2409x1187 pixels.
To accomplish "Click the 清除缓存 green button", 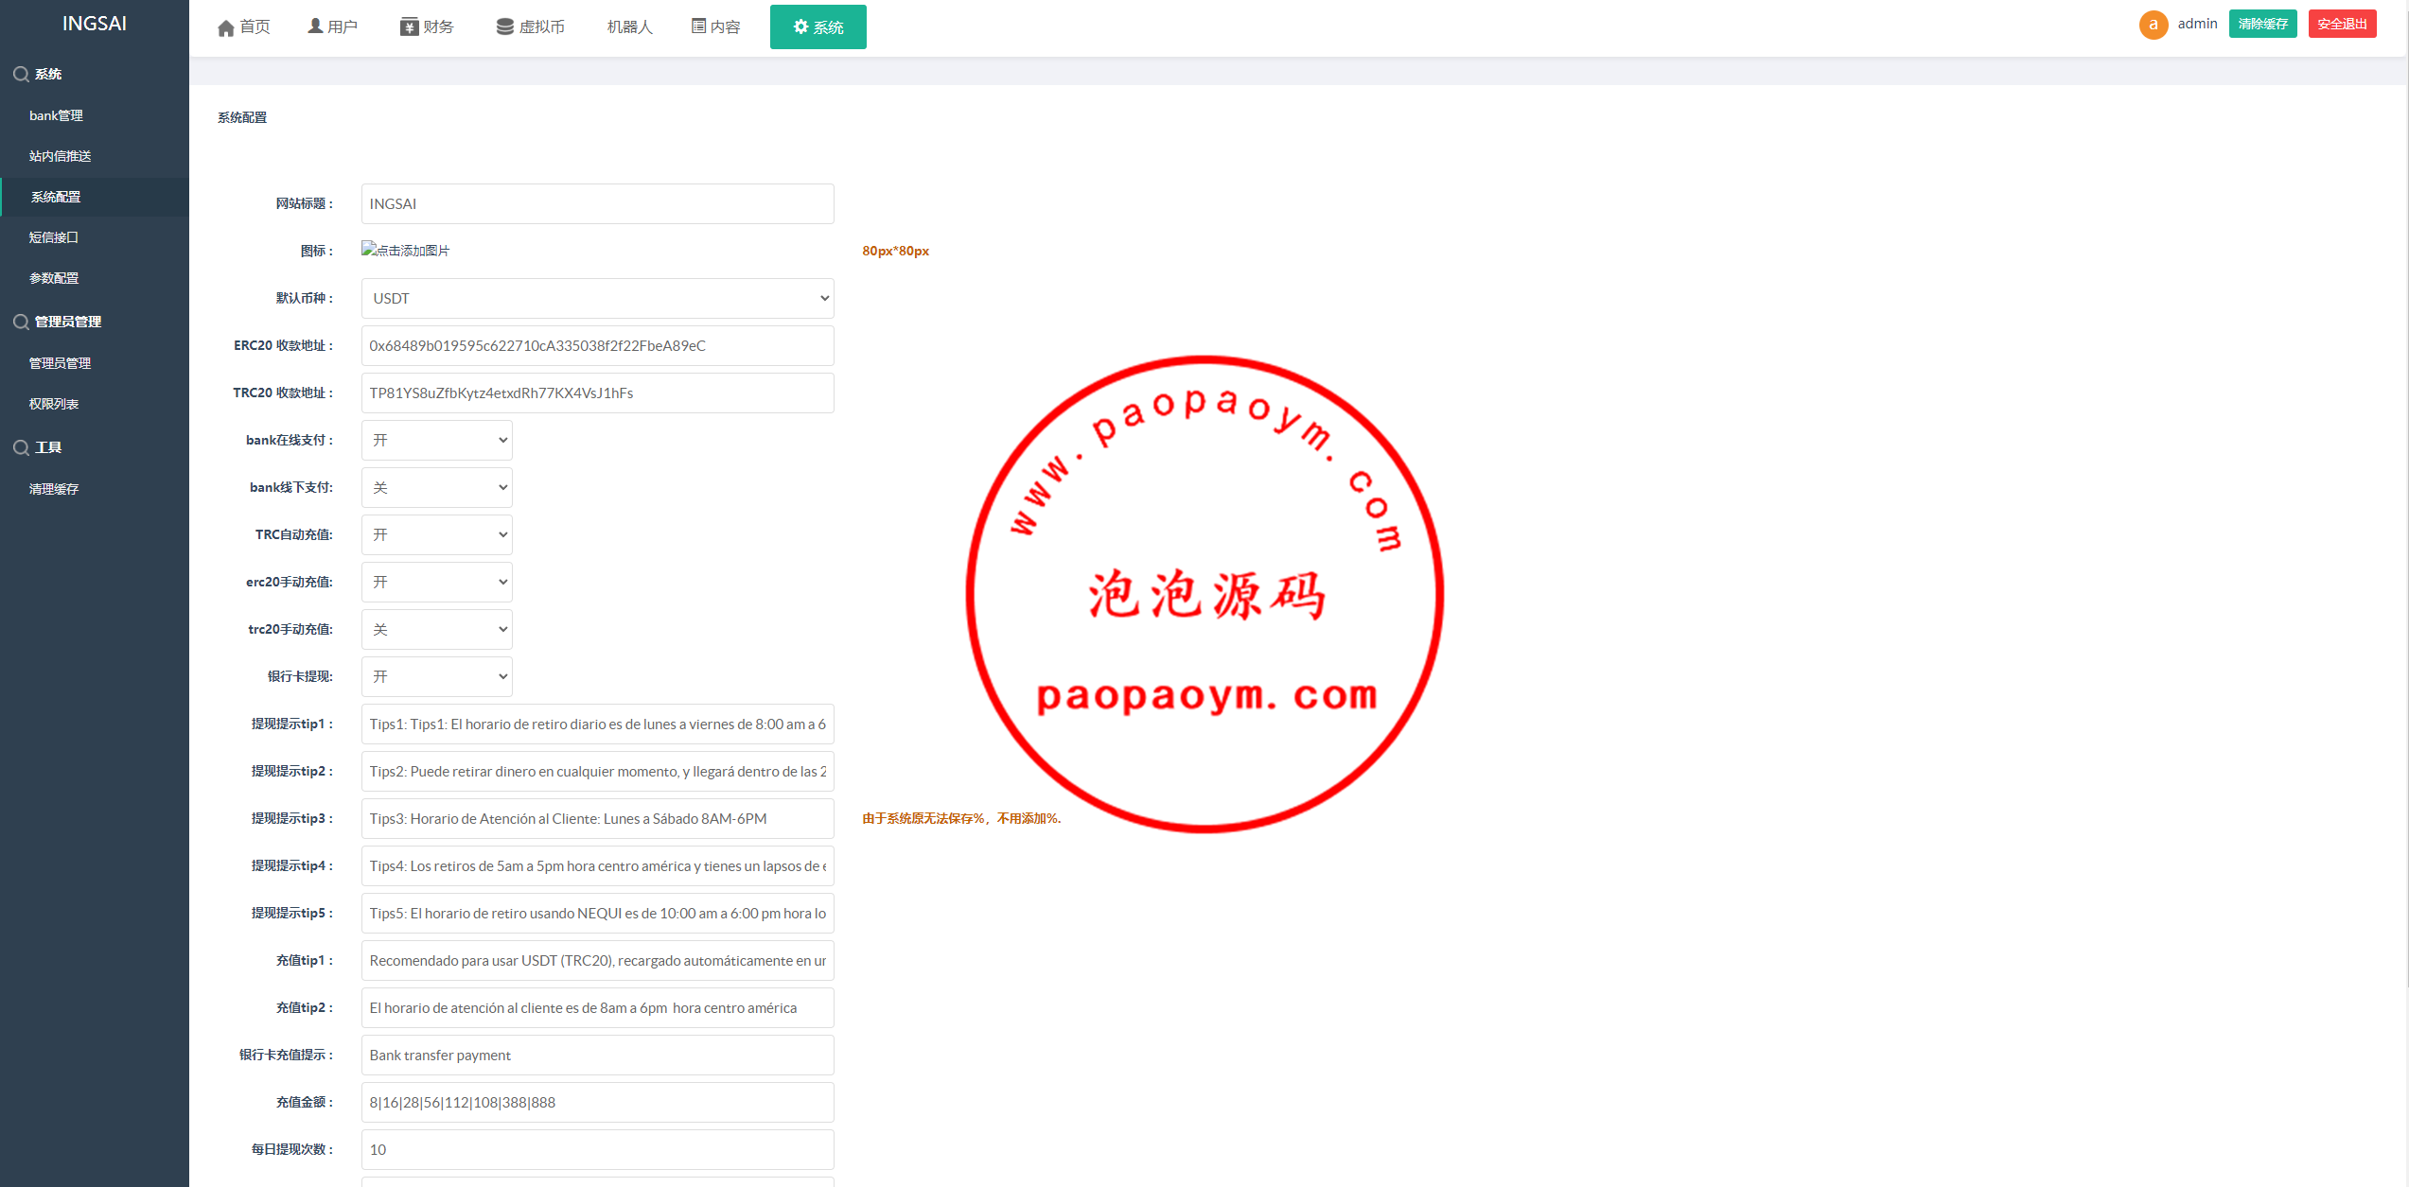I will (2262, 24).
